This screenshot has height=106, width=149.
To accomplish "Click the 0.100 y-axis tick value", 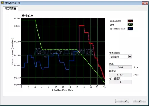I will click(x=17, y=65).
